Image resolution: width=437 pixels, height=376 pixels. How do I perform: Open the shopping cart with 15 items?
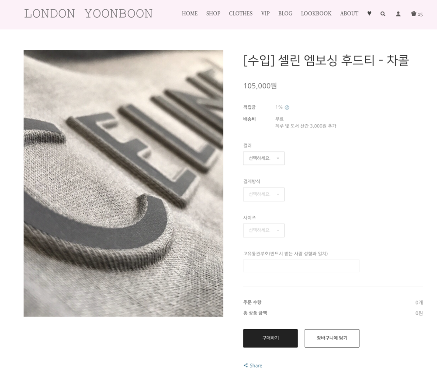[417, 14]
